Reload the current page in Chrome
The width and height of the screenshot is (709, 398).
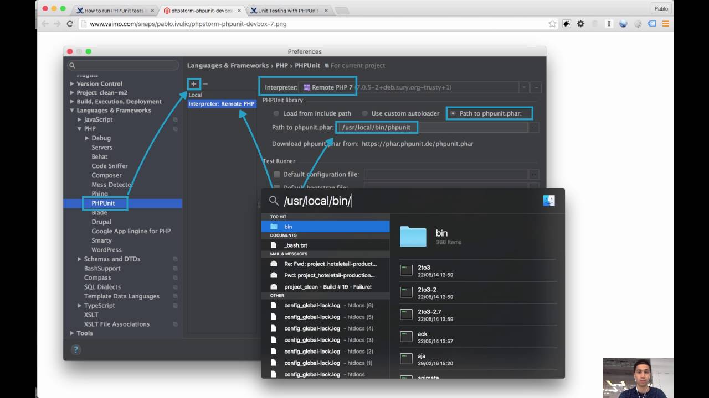(x=70, y=24)
